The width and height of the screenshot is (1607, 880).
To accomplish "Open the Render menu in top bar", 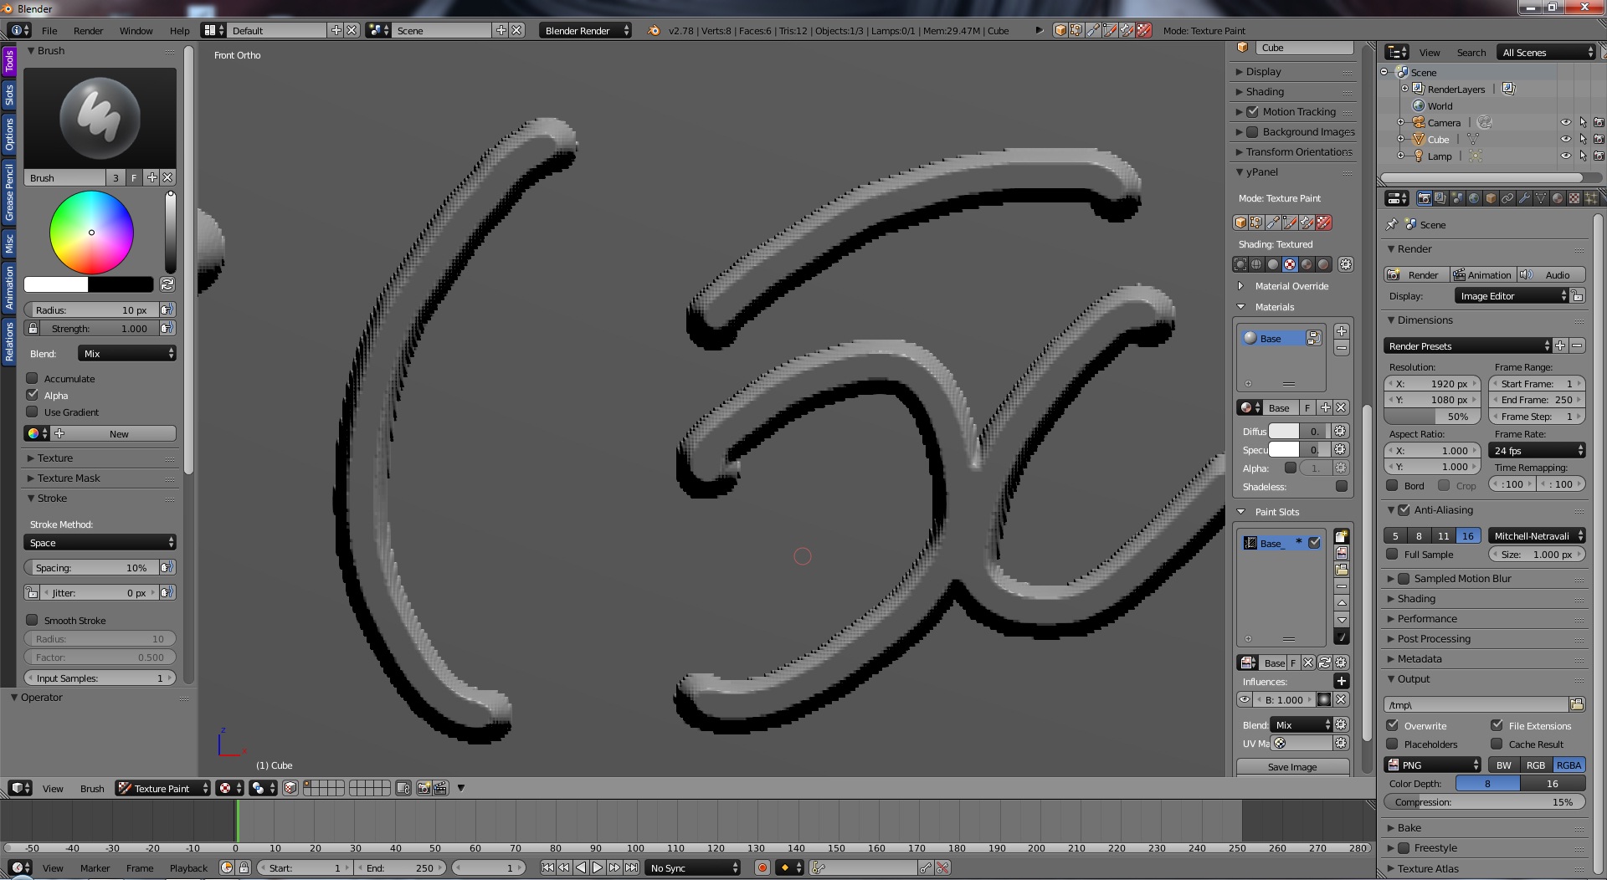I will click(x=88, y=30).
